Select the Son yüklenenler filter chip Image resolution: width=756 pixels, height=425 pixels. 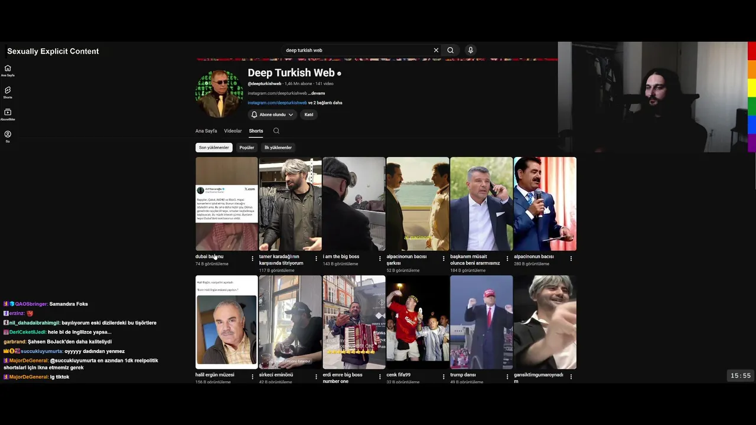[x=214, y=148]
